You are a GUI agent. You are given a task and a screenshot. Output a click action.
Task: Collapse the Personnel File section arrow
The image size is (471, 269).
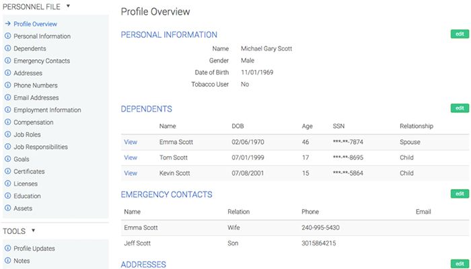(68, 5)
